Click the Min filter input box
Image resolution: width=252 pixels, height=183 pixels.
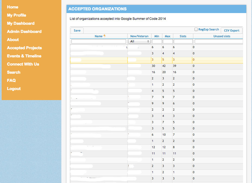[x=157, y=41]
